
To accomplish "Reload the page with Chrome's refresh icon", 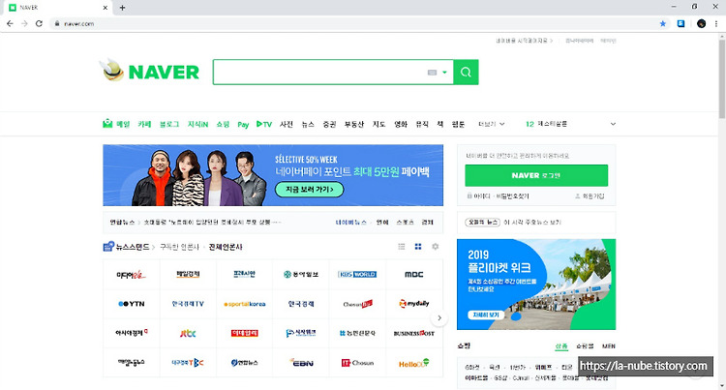I will [39, 23].
